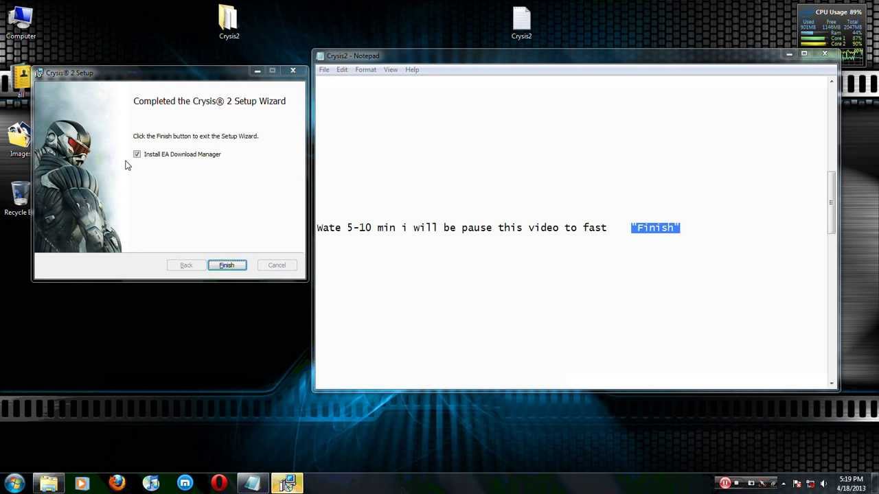879x494 pixels.
Task: Click the Notepad vertical scrollbar thumb
Action: click(x=832, y=202)
